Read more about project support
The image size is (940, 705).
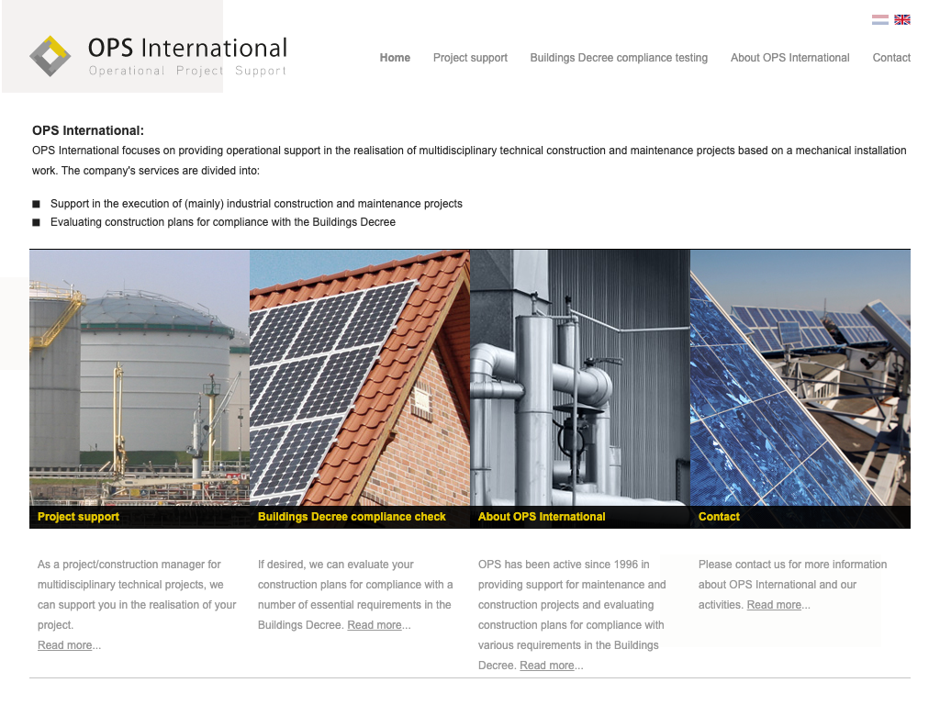[x=65, y=645]
